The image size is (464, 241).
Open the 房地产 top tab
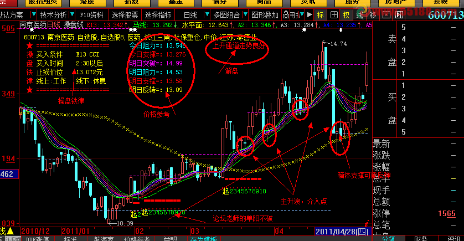pos(396,2)
